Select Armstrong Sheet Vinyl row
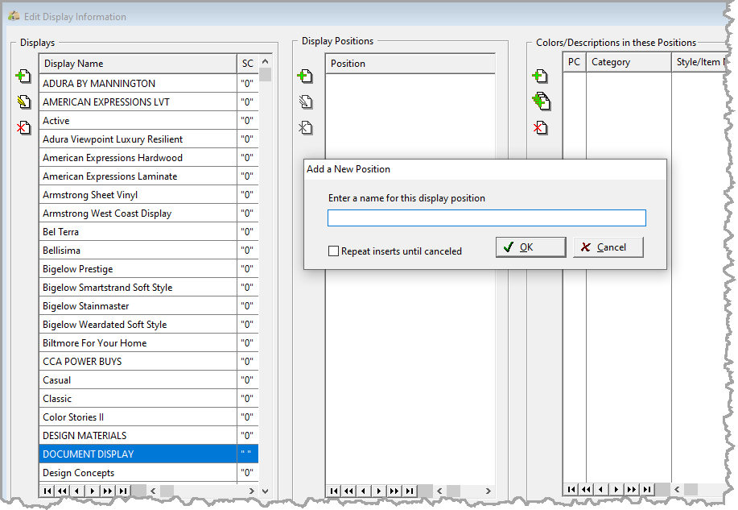The height and width of the screenshot is (510, 738). pos(149,195)
